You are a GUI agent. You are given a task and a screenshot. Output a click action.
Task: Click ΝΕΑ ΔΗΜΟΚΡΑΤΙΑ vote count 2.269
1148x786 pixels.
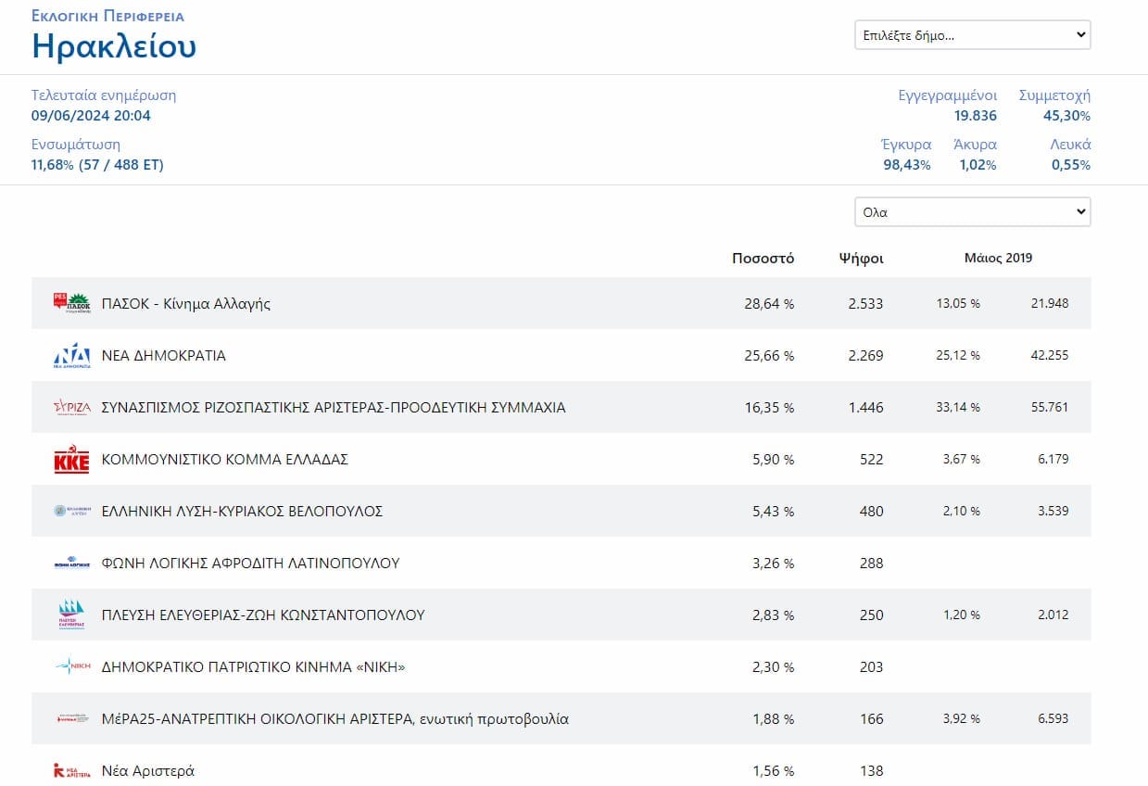(865, 355)
